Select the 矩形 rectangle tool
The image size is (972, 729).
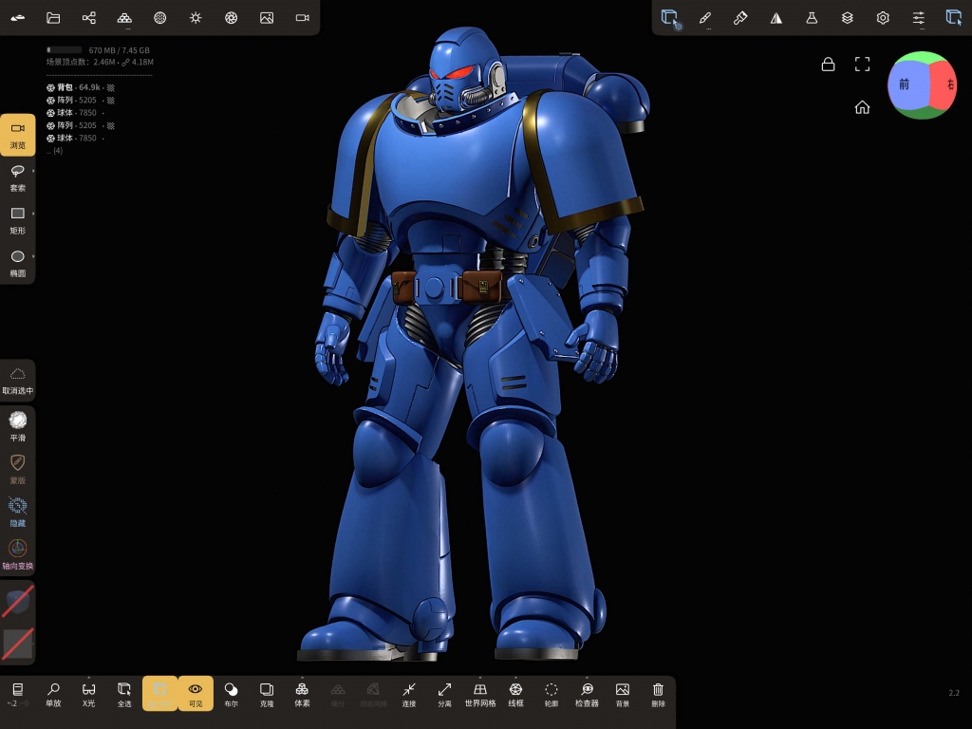(x=17, y=220)
